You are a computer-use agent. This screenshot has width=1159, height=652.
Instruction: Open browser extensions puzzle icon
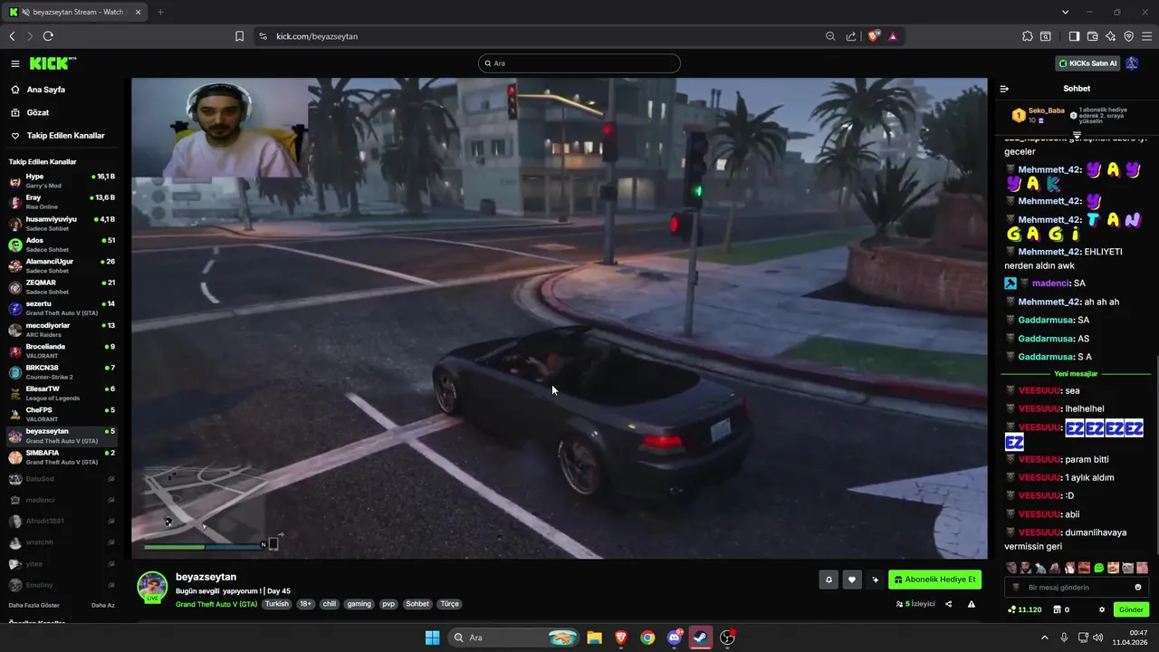1028,36
